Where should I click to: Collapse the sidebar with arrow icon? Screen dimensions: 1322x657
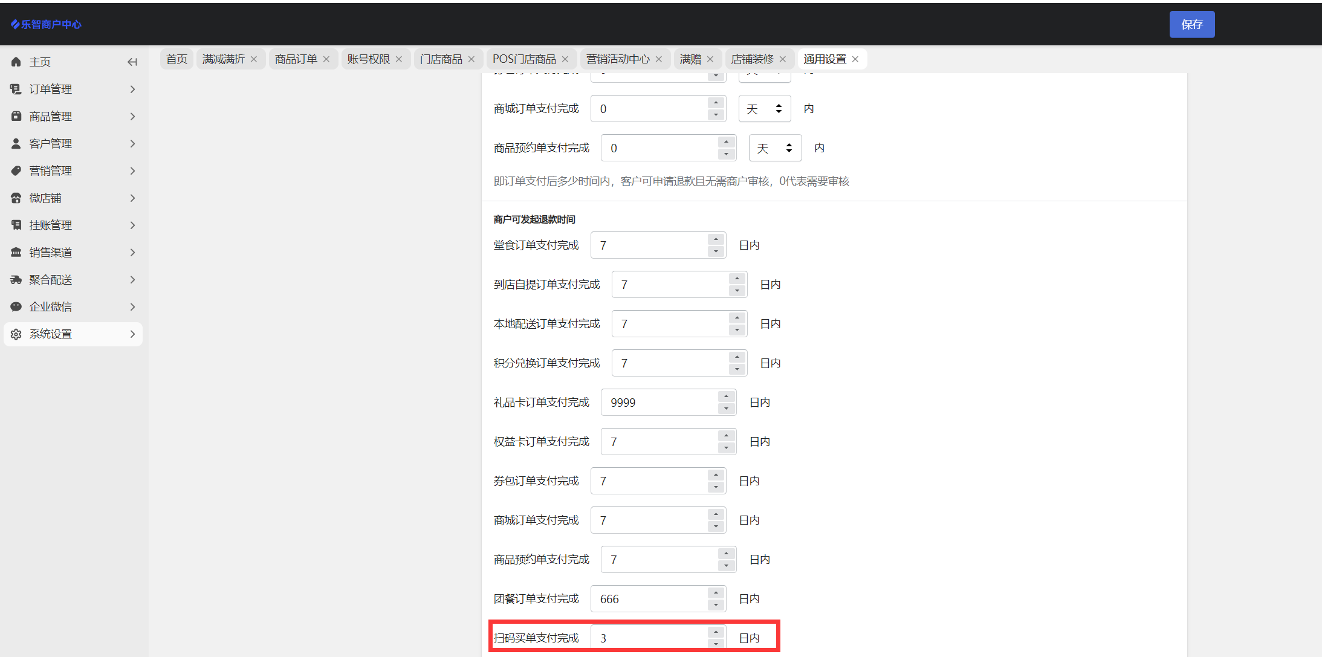click(132, 62)
